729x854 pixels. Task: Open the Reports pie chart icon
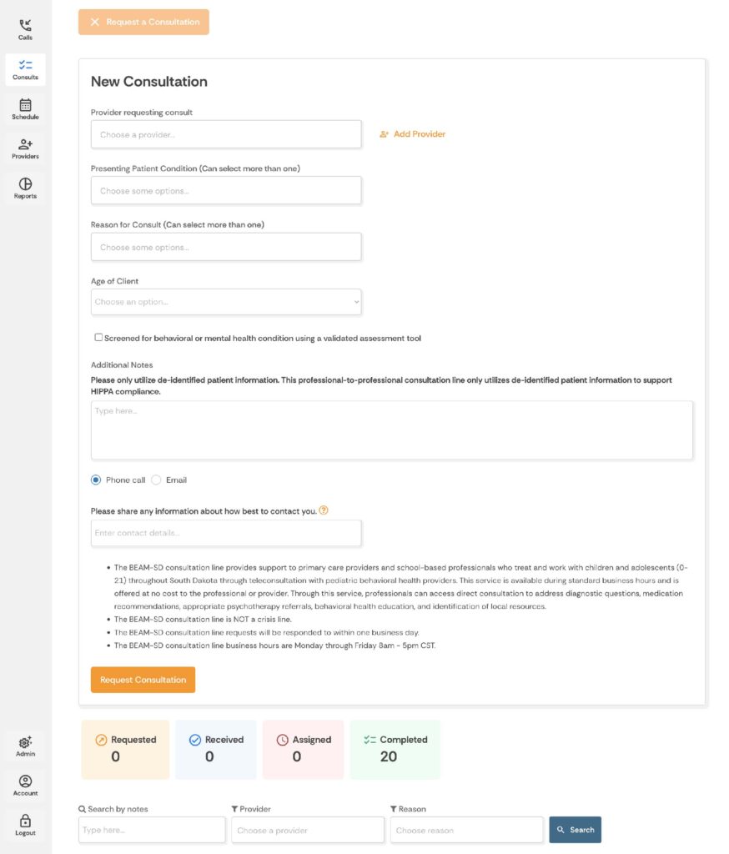(25, 184)
